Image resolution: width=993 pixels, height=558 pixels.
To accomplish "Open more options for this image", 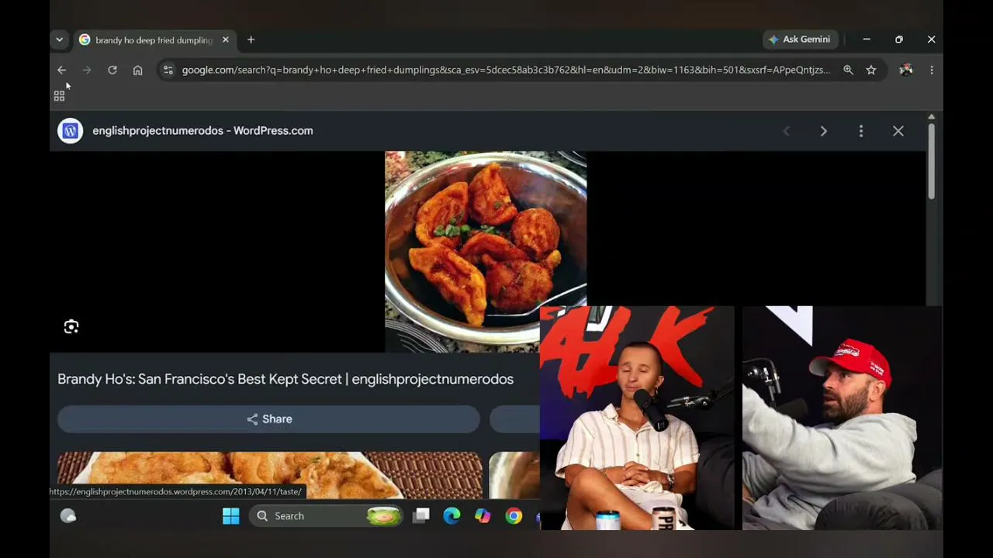I will tap(861, 131).
